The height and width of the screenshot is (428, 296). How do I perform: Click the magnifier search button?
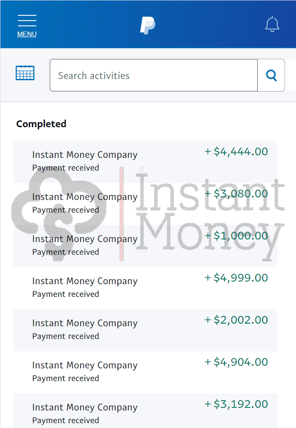point(271,75)
